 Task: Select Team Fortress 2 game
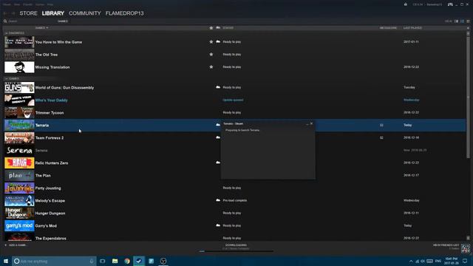click(x=50, y=138)
